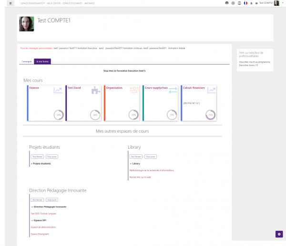Open the Espace Enseignants dropdown menu
286x246 pixels.
tap(33, 3)
